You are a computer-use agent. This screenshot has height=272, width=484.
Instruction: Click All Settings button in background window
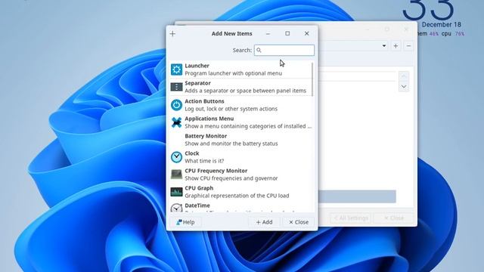click(x=351, y=218)
